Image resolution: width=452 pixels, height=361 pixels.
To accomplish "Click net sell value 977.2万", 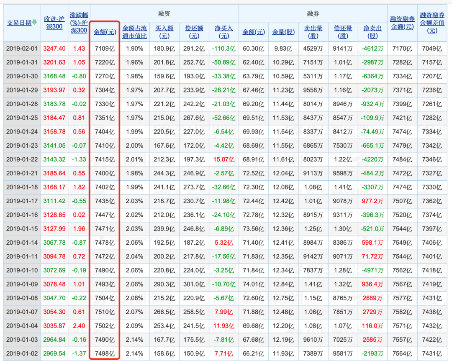I will (x=372, y=201).
